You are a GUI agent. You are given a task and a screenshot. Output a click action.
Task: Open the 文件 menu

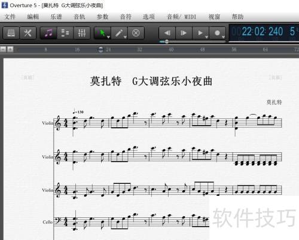pyautogui.click(x=10, y=17)
